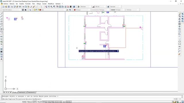Toggle DUCS dynamic UCS

pyautogui.click(x=57, y=102)
